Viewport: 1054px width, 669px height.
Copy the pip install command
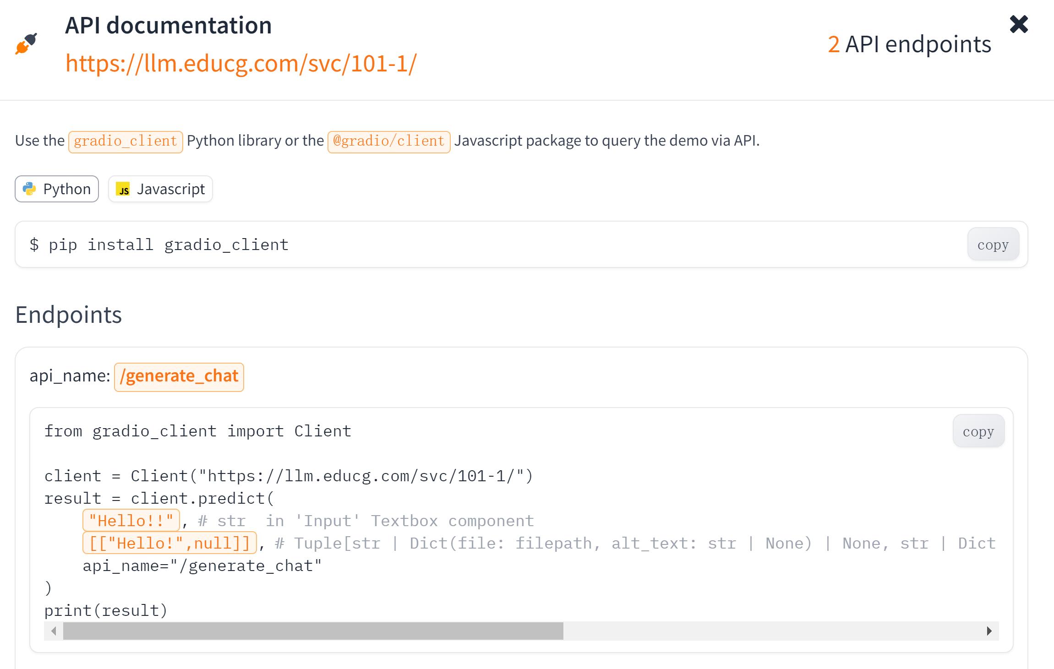tap(993, 245)
